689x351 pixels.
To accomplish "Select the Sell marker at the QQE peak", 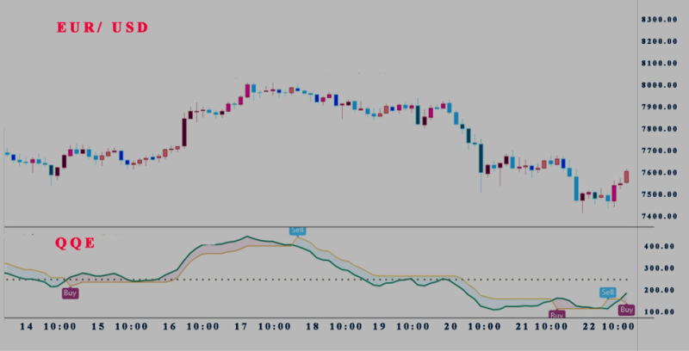I will tap(297, 231).
